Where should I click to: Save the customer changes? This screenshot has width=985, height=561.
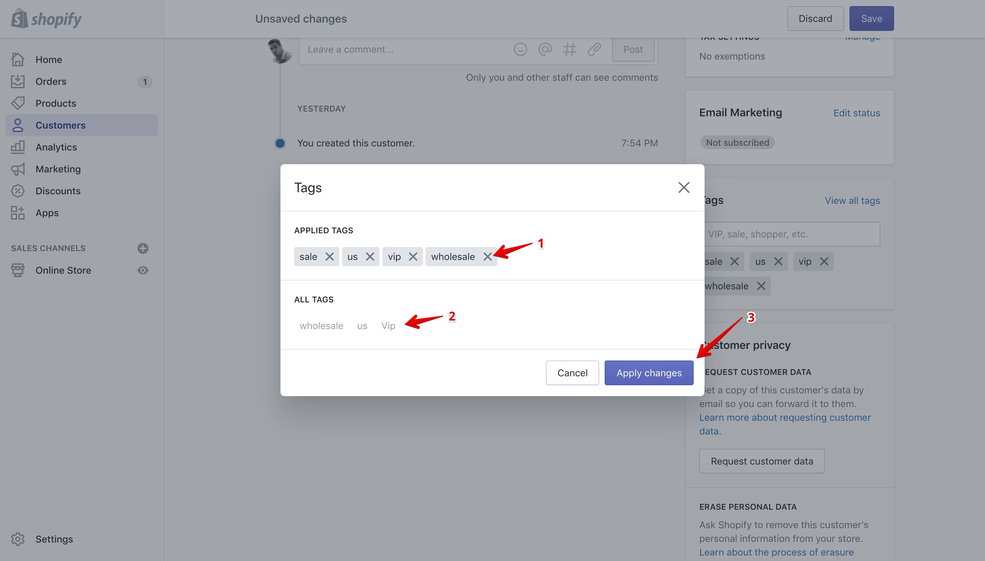point(871,18)
